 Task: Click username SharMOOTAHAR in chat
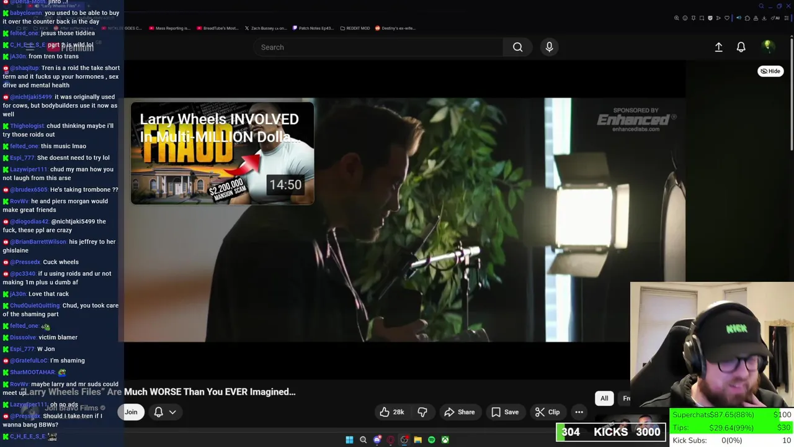tap(32, 372)
